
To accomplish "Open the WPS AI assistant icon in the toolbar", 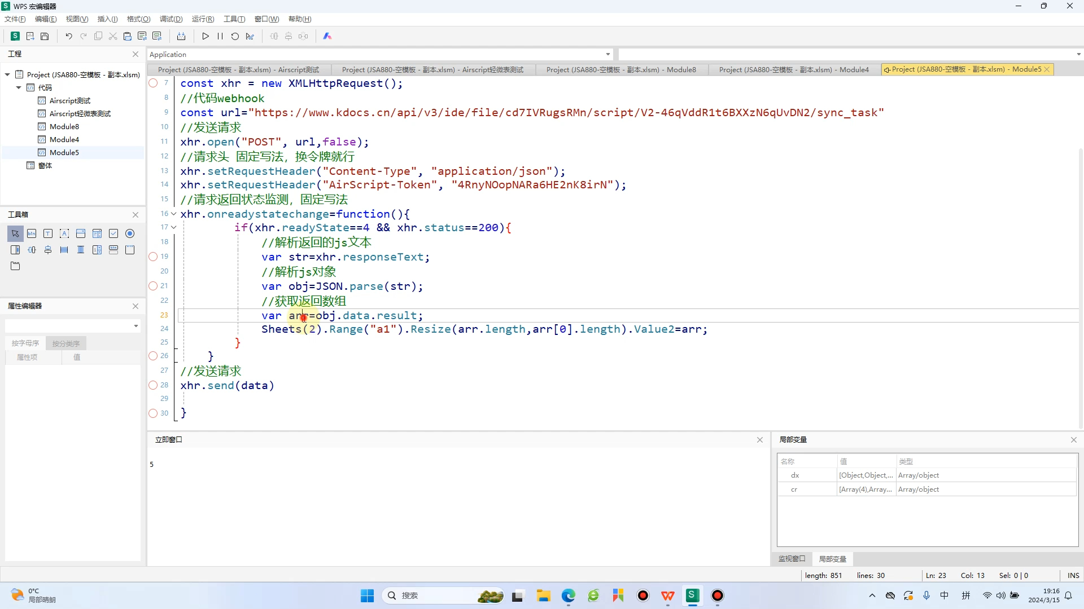I will point(327,36).
